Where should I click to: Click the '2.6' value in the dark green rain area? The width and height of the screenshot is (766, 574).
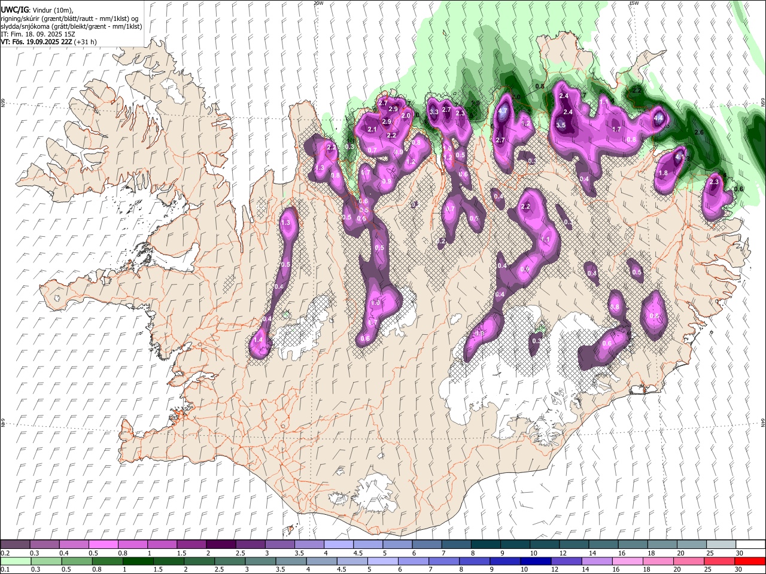click(x=698, y=132)
